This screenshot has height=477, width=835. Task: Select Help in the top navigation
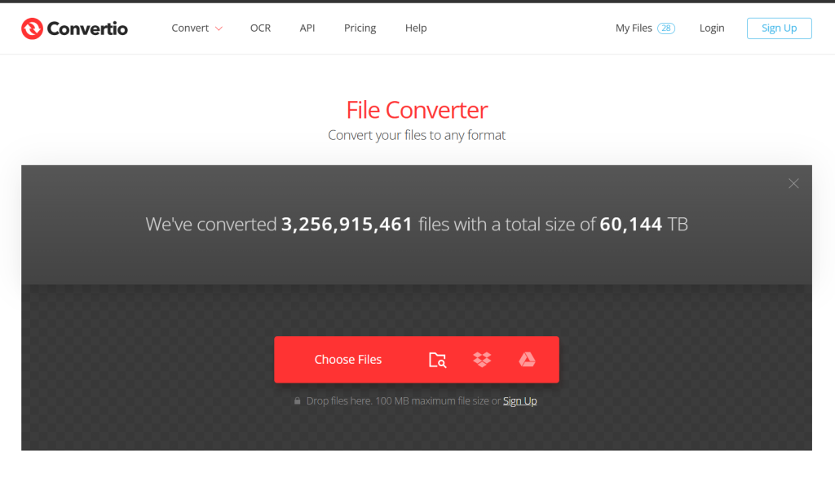coord(416,28)
